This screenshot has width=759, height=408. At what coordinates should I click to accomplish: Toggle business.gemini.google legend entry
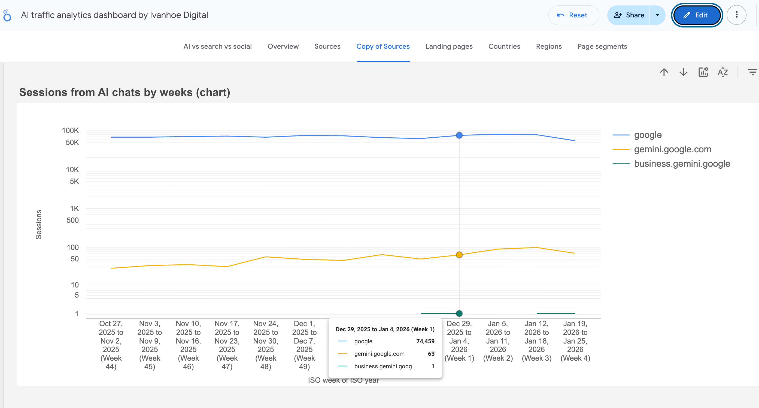point(682,164)
